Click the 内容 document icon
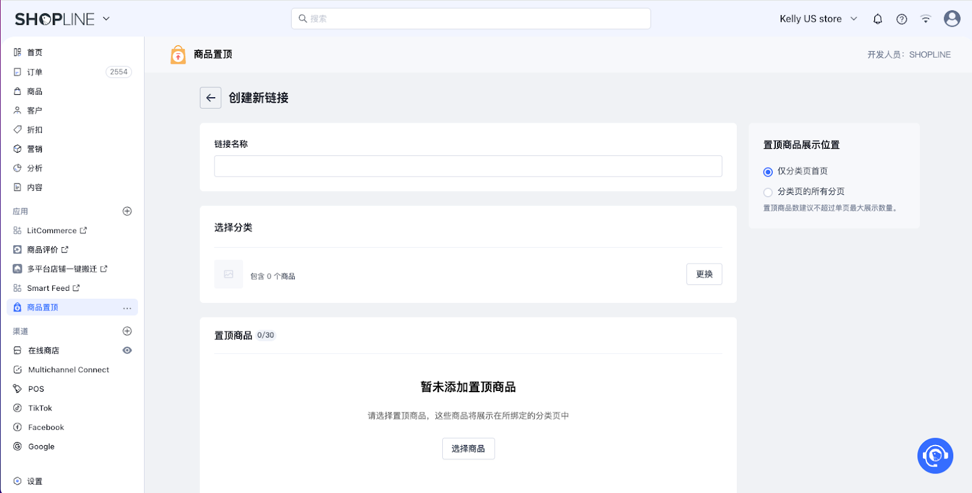The height and width of the screenshot is (493, 972). point(18,188)
